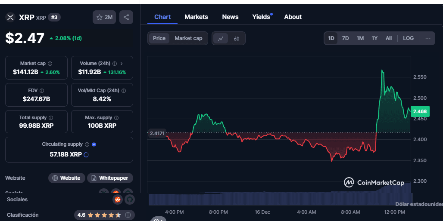Click the circulating supply progress ring

point(86,154)
